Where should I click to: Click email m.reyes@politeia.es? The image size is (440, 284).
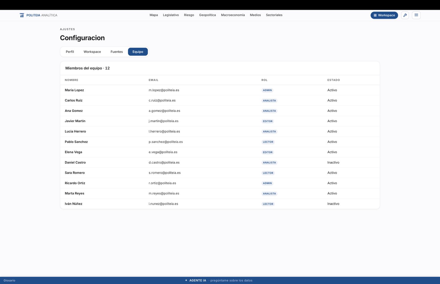[x=164, y=193]
